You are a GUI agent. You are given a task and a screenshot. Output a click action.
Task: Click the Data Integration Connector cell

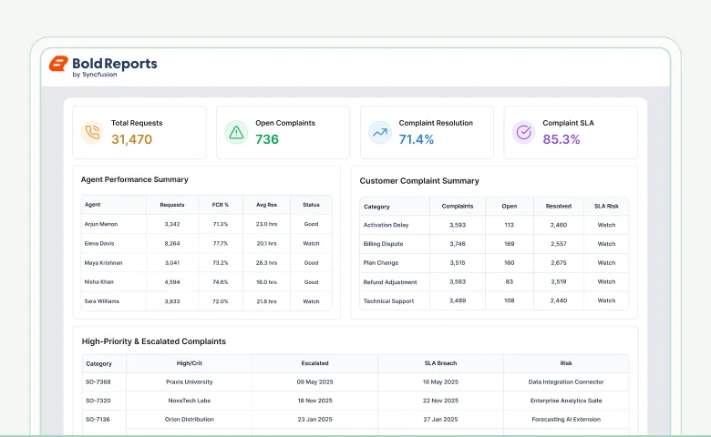[x=566, y=381]
